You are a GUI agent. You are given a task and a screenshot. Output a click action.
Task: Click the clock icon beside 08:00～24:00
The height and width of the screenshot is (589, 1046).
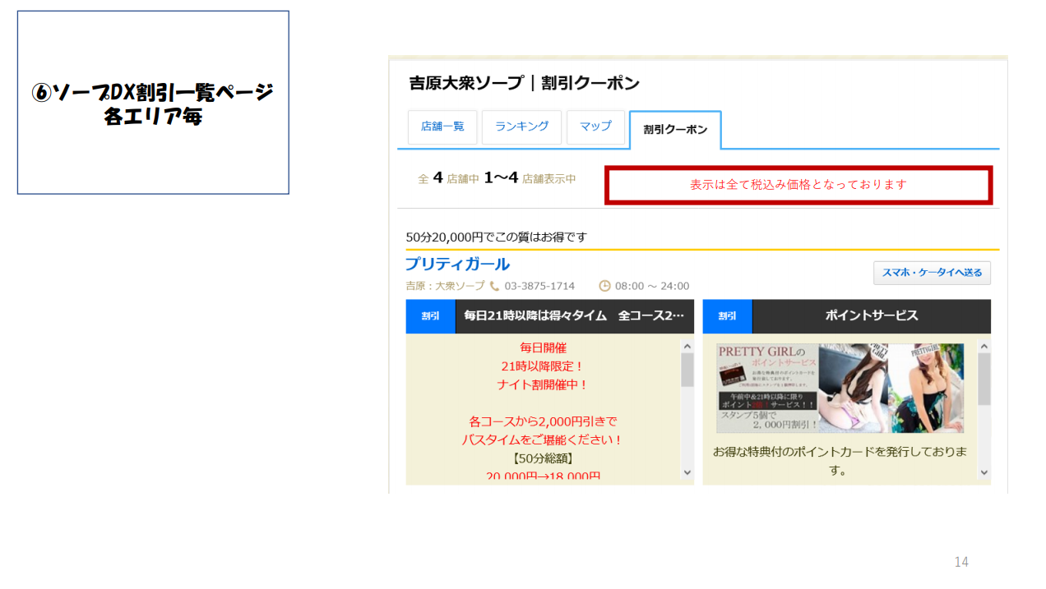point(604,286)
